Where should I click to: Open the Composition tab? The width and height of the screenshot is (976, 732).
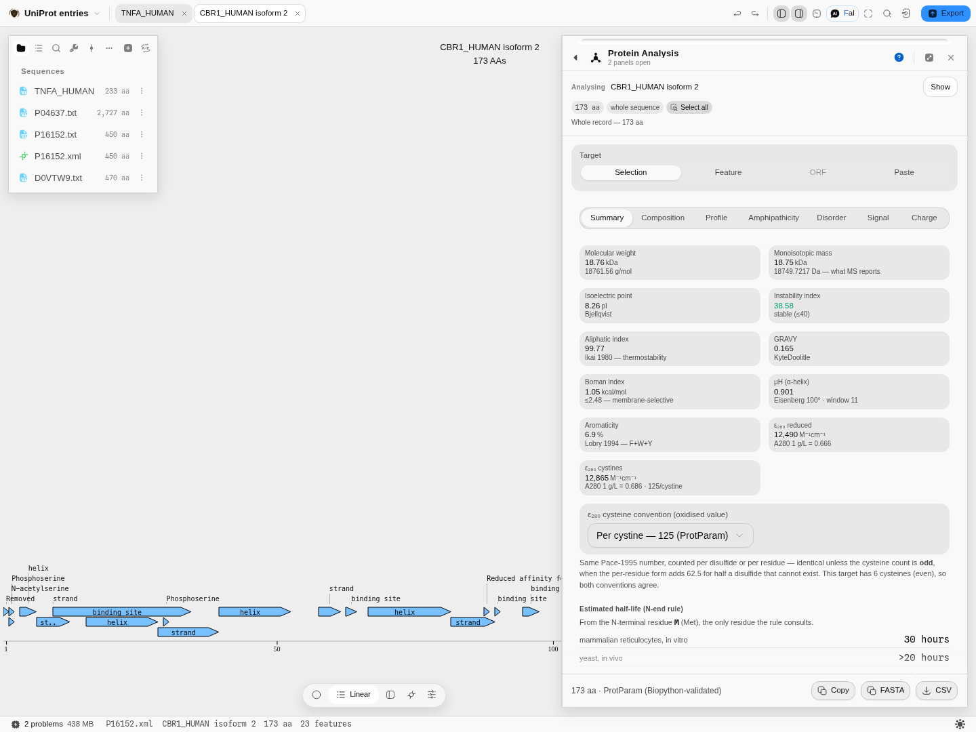click(x=663, y=218)
